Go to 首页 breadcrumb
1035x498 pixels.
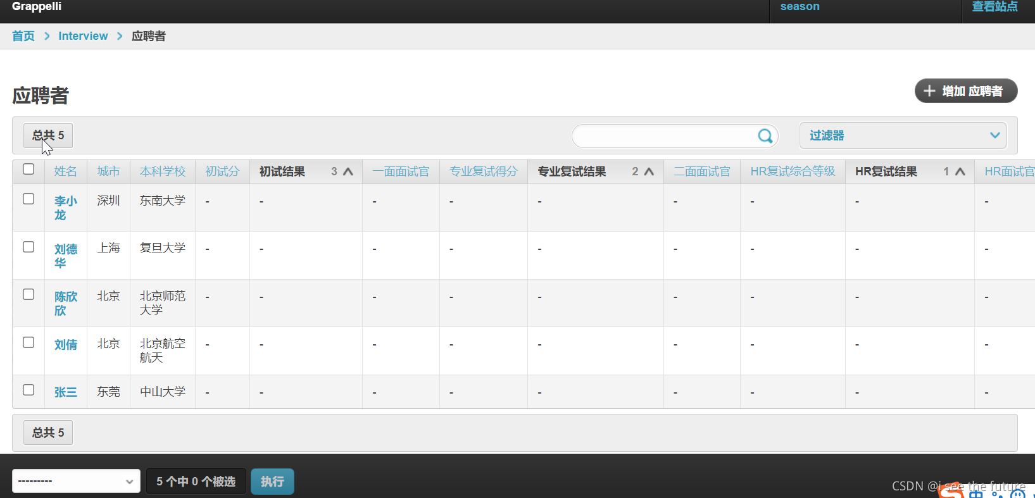click(23, 36)
